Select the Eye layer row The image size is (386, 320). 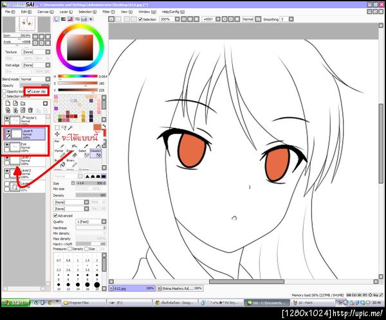pyautogui.click(x=24, y=147)
